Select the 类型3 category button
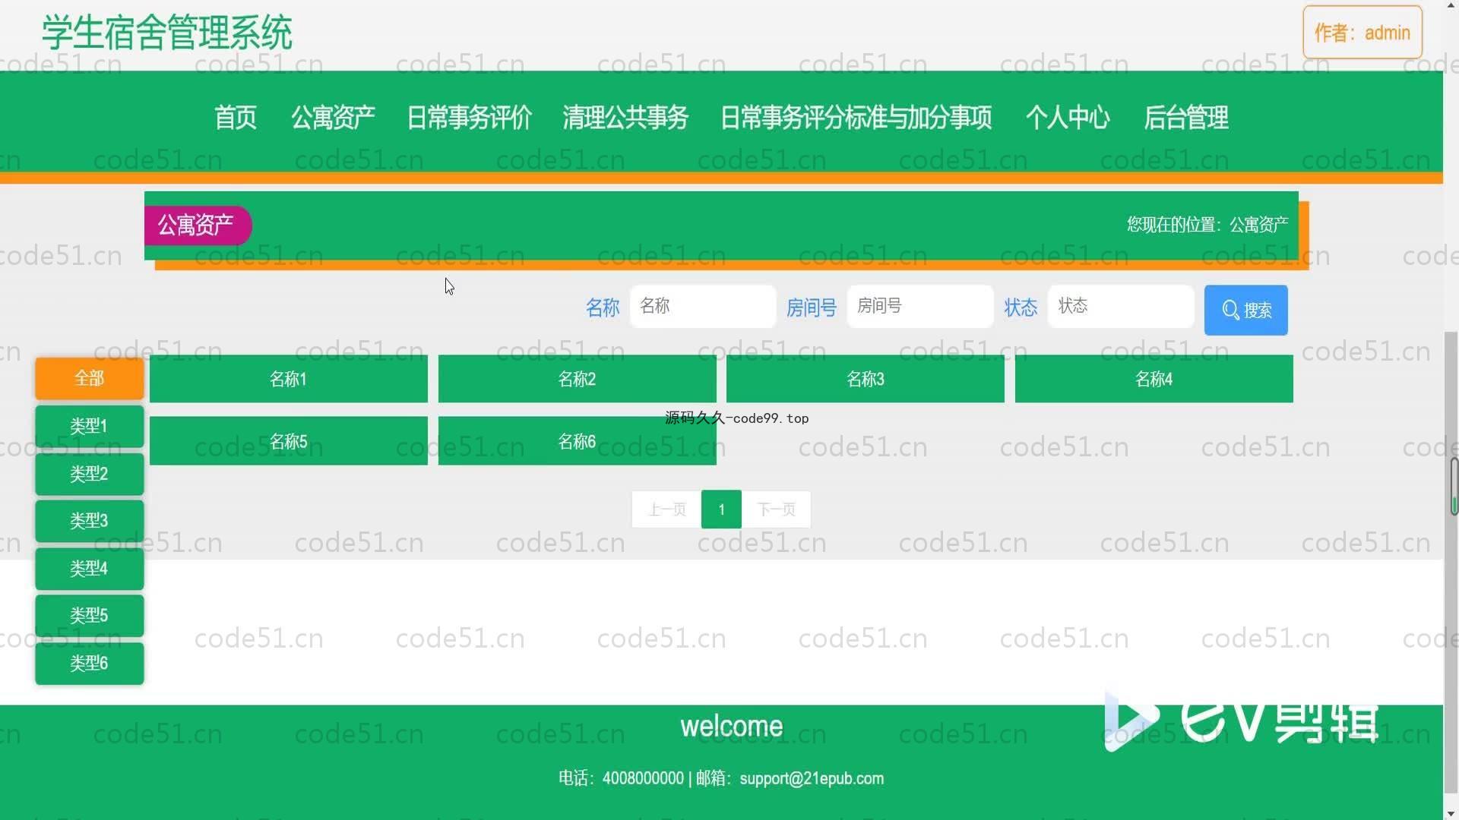Image resolution: width=1459 pixels, height=820 pixels. pos(89,521)
